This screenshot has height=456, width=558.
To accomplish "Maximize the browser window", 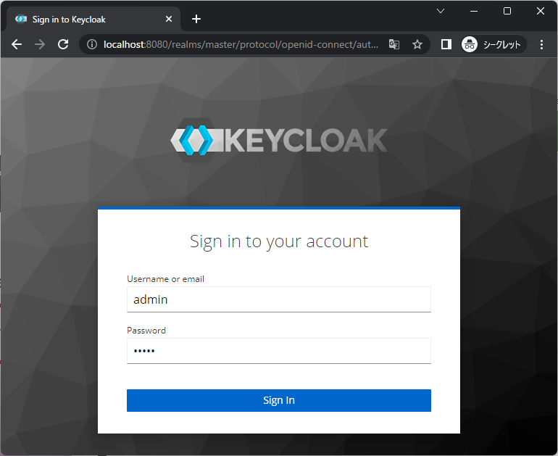I will click(x=507, y=11).
